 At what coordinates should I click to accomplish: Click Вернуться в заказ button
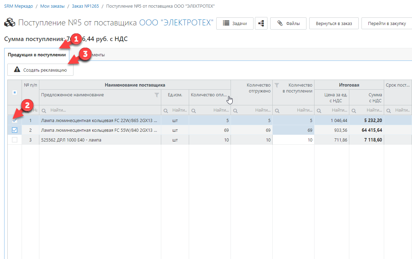[x=334, y=24]
